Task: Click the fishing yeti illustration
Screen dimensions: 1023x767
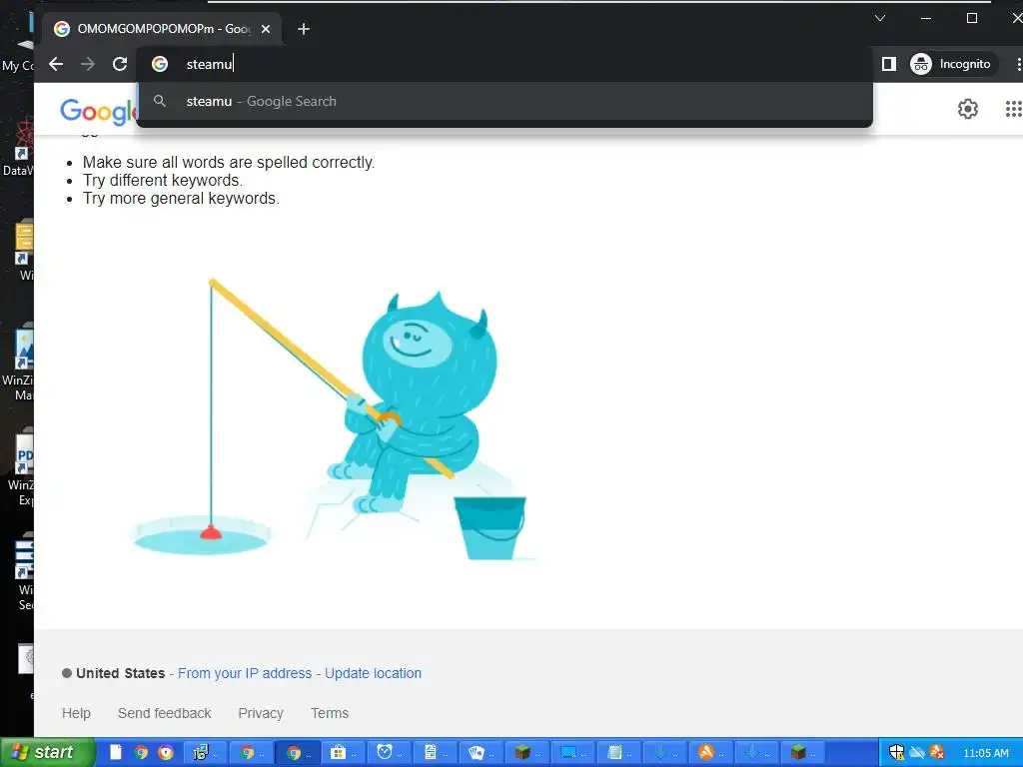Action: click(333, 420)
